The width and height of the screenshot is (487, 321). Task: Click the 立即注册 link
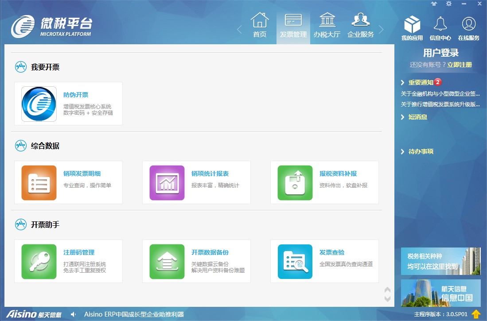pyautogui.click(x=459, y=65)
